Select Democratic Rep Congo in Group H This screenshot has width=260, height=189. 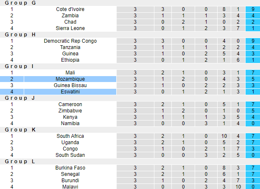click(70, 41)
